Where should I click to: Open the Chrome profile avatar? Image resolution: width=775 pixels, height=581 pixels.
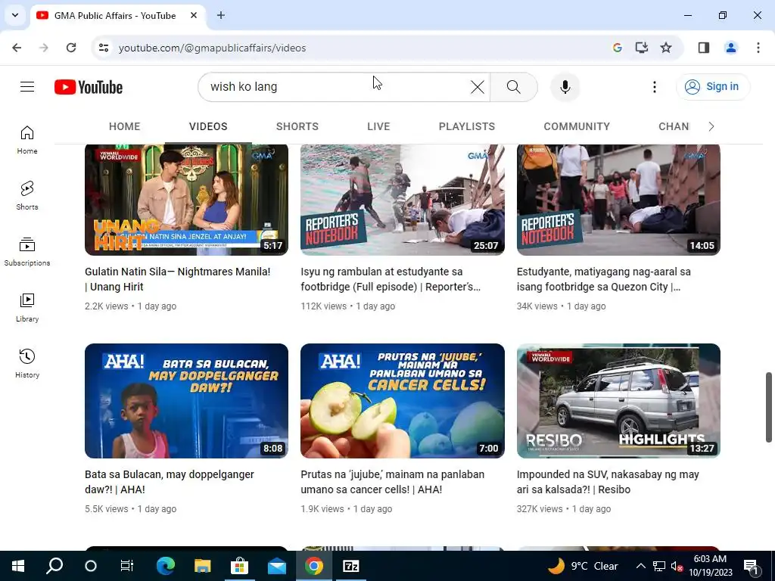731,48
